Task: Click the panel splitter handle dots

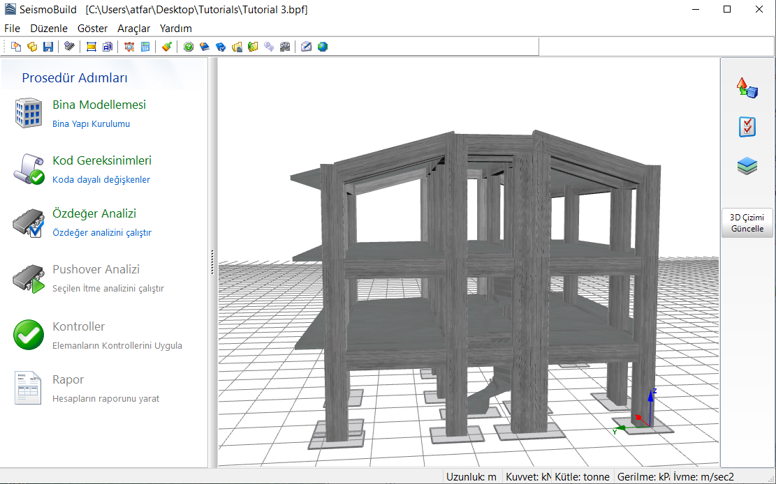Action: coord(212,262)
